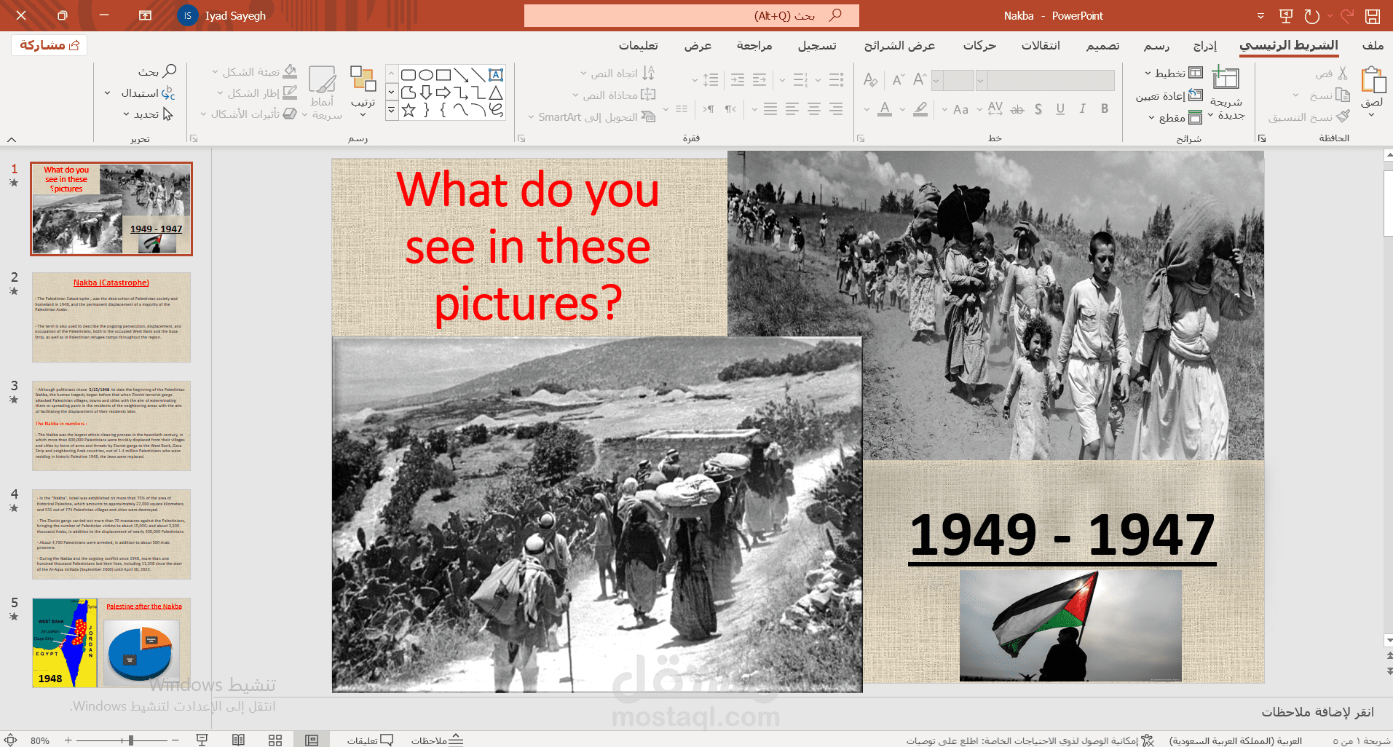Screen dimensions: 1393x747
Task: Open the font size dropdown
Action: click(938, 80)
